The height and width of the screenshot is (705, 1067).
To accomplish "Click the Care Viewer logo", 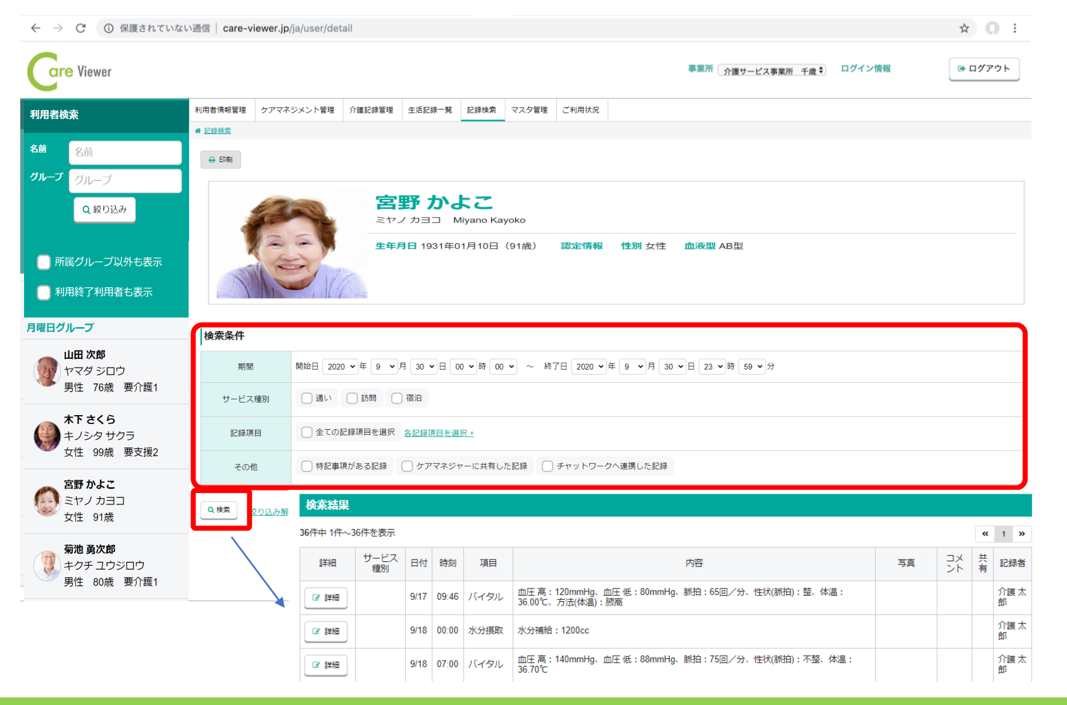I will pyautogui.click(x=70, y=72).
